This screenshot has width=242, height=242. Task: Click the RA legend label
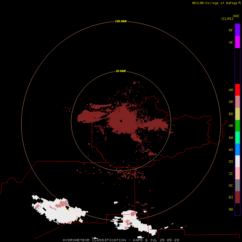tap(231, 138)
